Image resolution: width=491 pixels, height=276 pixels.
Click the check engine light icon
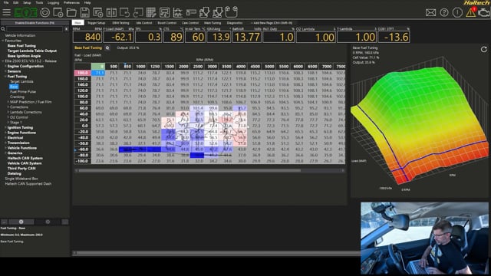(484, 12)
